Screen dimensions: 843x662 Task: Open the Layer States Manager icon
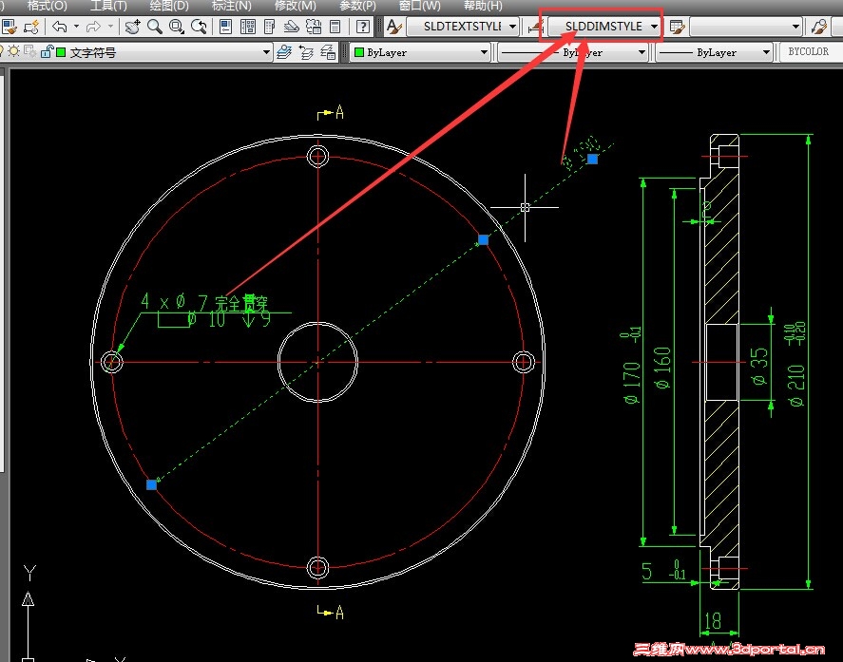click(x=328, y=52)
